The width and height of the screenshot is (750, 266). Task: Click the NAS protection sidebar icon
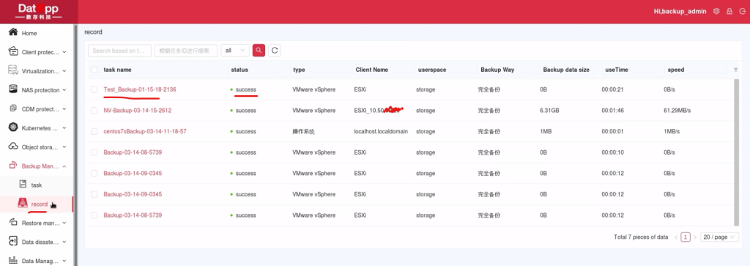[x=13, y=89]
